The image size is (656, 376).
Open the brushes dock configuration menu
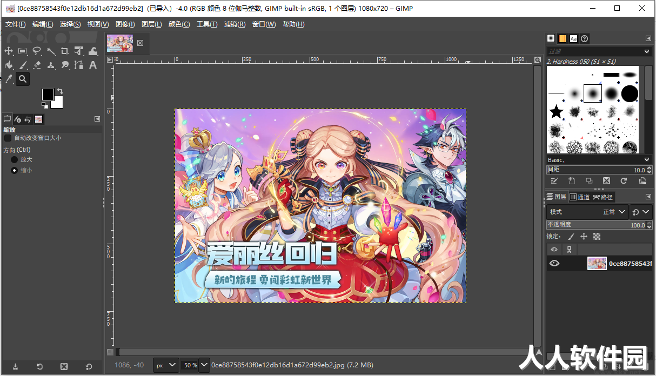point(648,38)
